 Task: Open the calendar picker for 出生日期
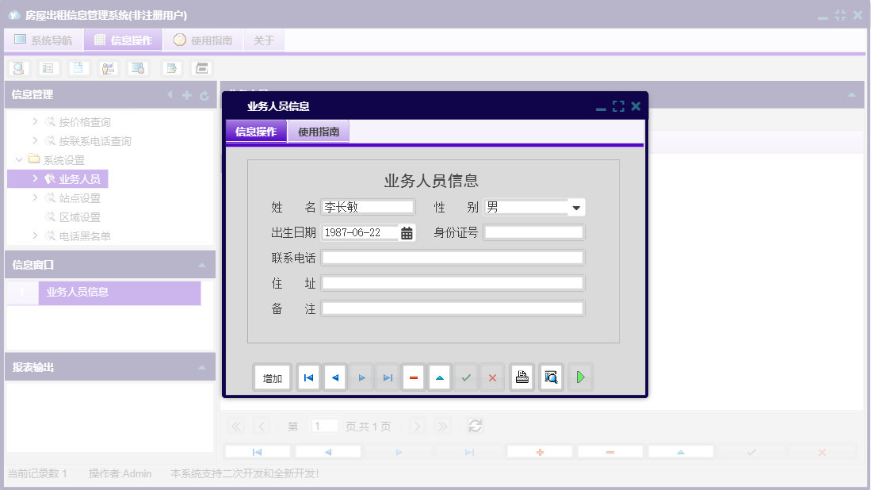[406, 232]
